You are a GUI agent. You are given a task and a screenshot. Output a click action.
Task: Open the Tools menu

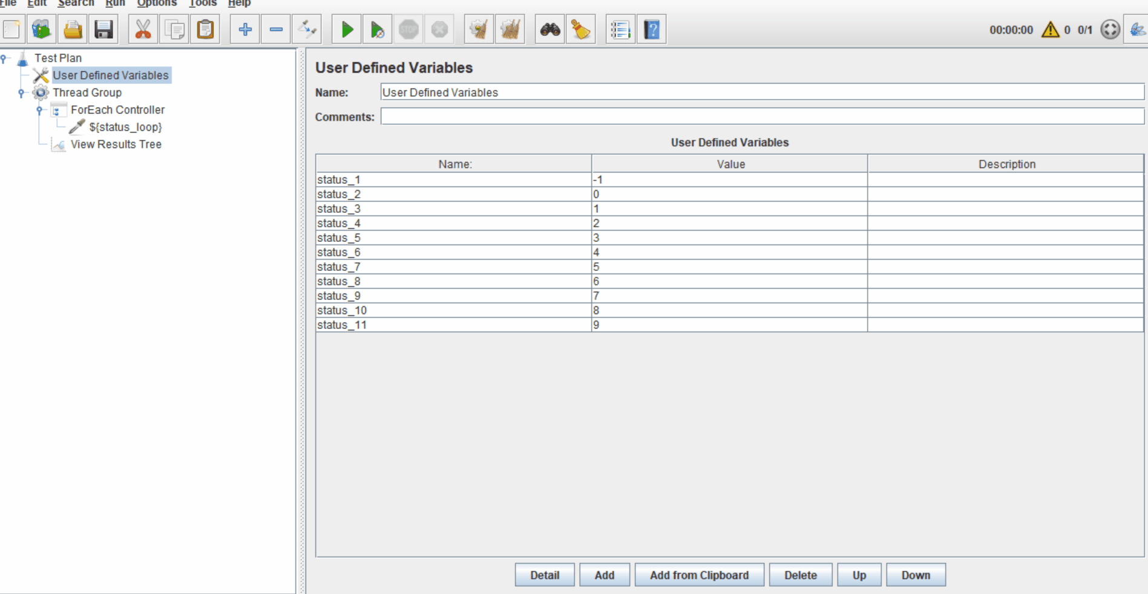203,3
